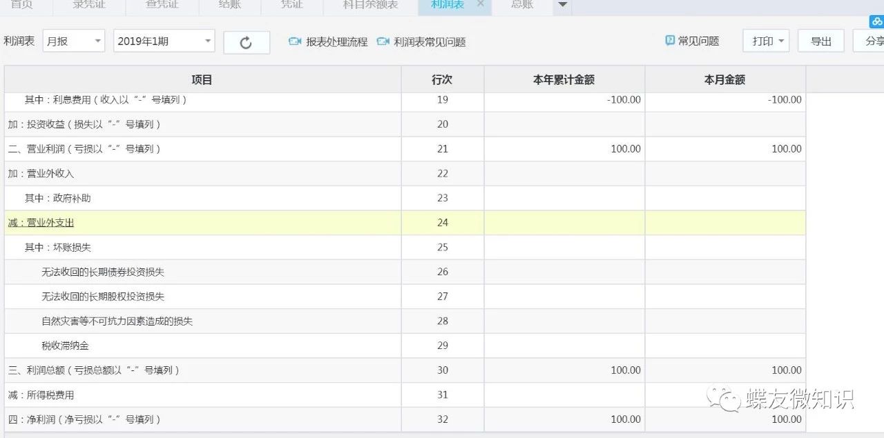Go to the 结账 tab

pos(229,5)
